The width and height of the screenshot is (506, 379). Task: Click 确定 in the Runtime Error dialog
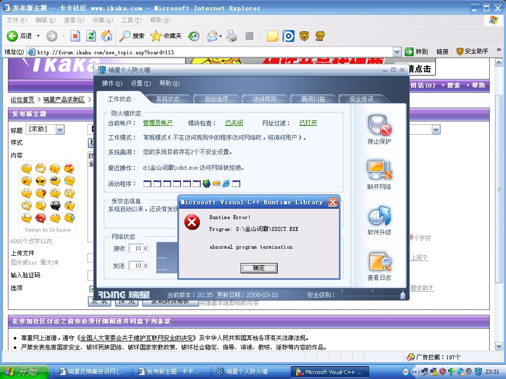(x=259, y=268)
